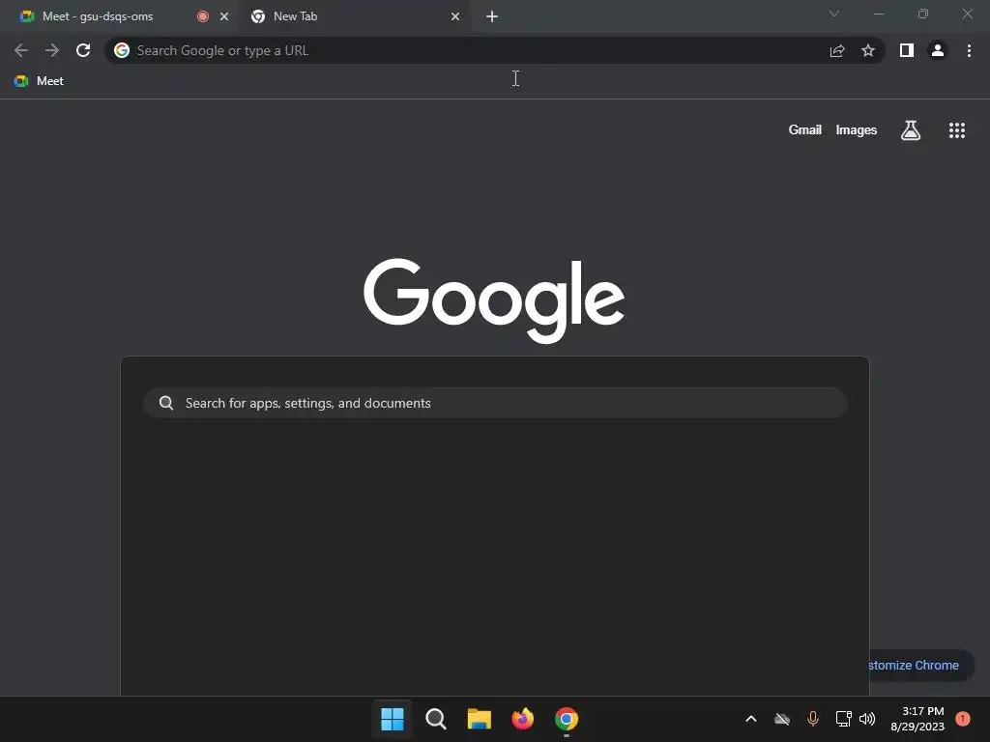Click Chrome icon in taskbar
Viewport: 990px width, 742px height.
click(x=567, y=719)
